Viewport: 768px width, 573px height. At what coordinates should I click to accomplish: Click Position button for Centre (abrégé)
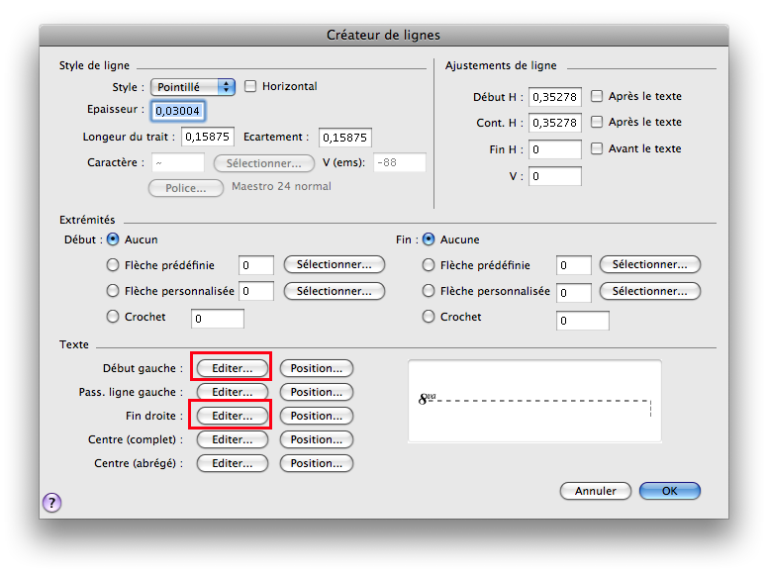coord(316,463)
